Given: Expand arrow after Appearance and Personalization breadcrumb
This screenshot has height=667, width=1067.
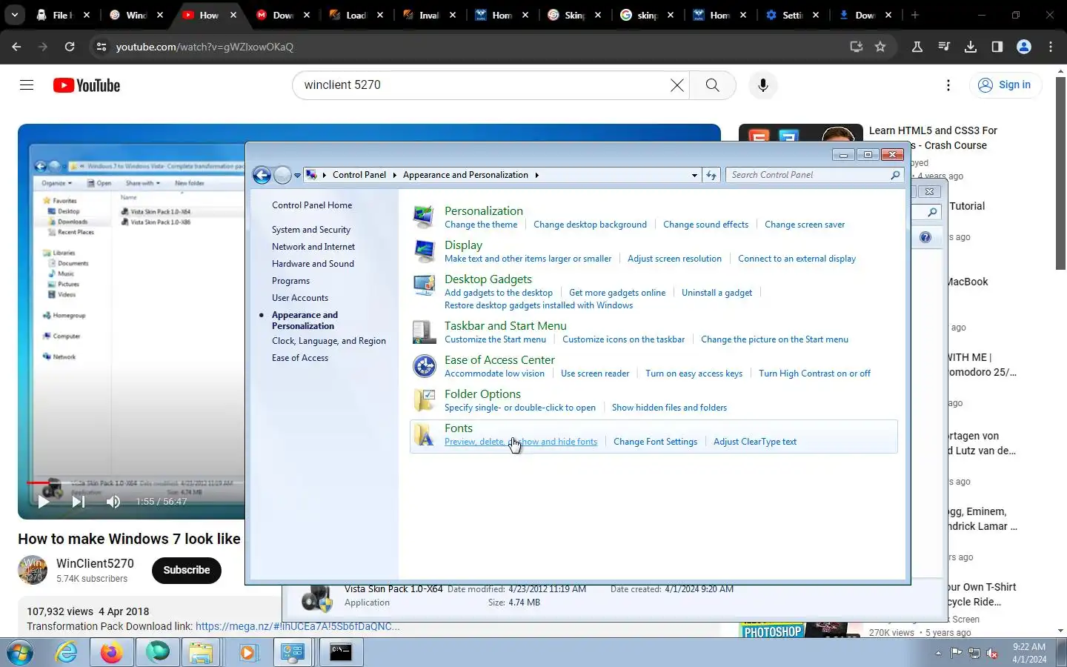Looking at the screenshot, I should 536,176.
